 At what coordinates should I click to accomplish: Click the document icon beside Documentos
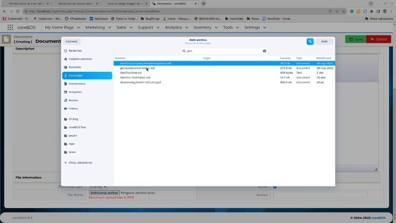66,84
